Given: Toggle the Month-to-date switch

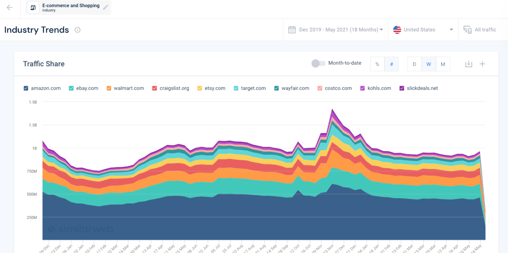Looking at the screenshot, I should point(318,63).
